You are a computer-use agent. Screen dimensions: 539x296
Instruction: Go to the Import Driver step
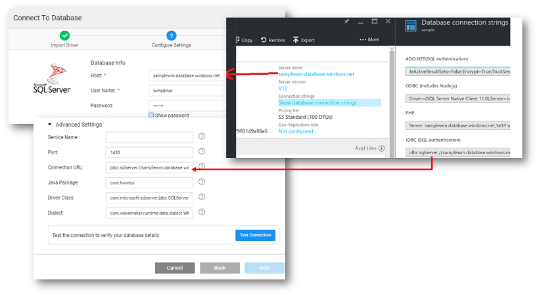pyautogui.click(x=64, y=35)
